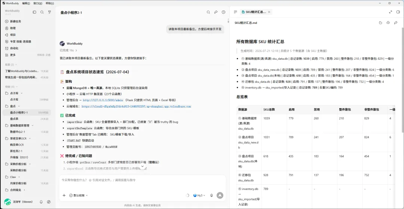The image size is (404, 209).
Task: Collapse the 基础数据库管理 folder
Action: 33,125
